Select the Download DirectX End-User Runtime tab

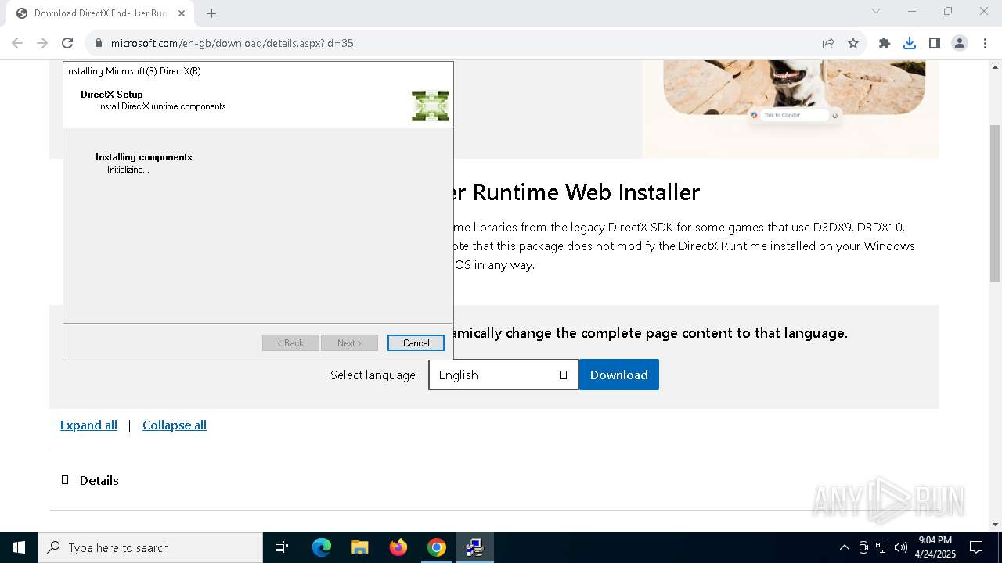click(x=100, y=13)
